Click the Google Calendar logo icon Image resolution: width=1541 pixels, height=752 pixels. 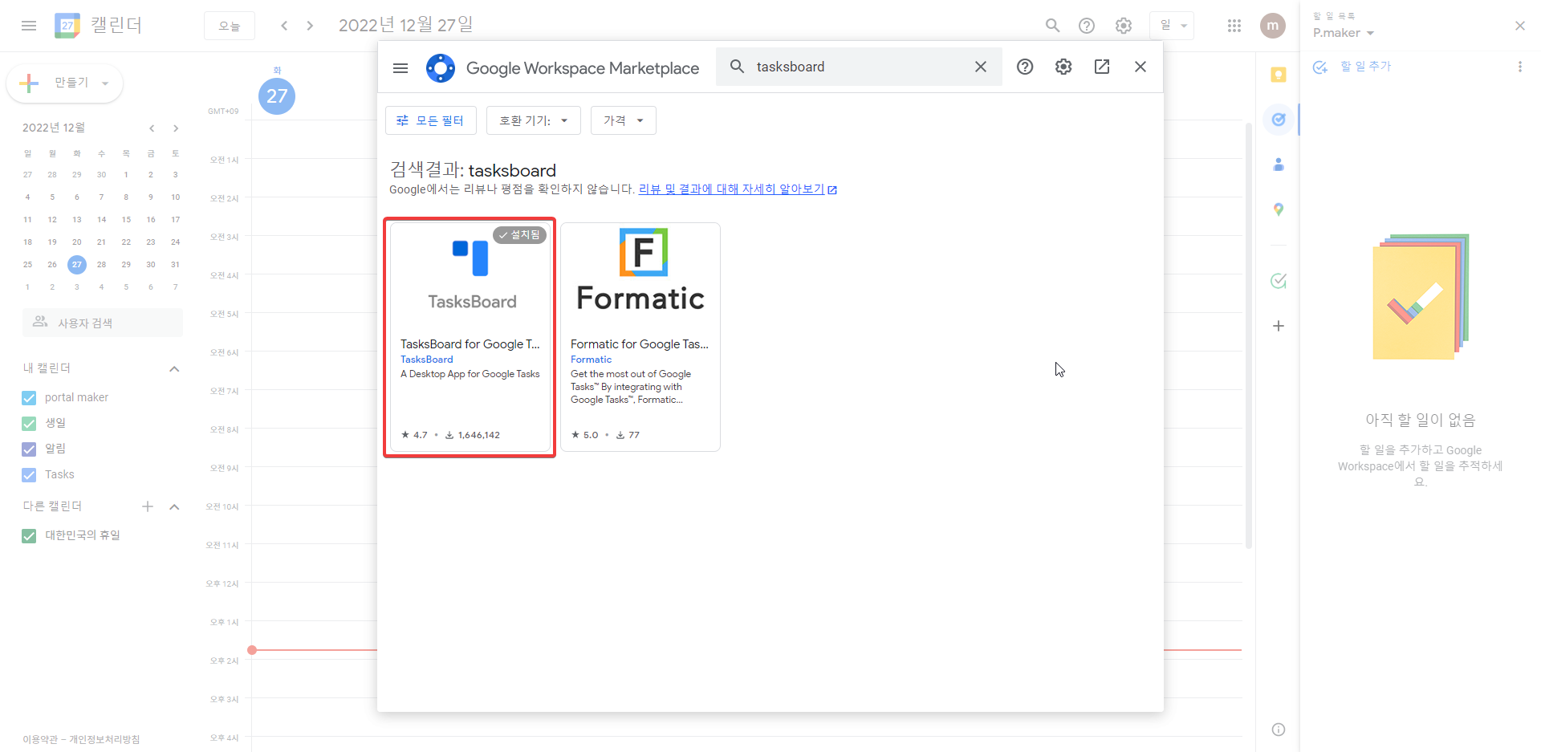tap(67, 26)
